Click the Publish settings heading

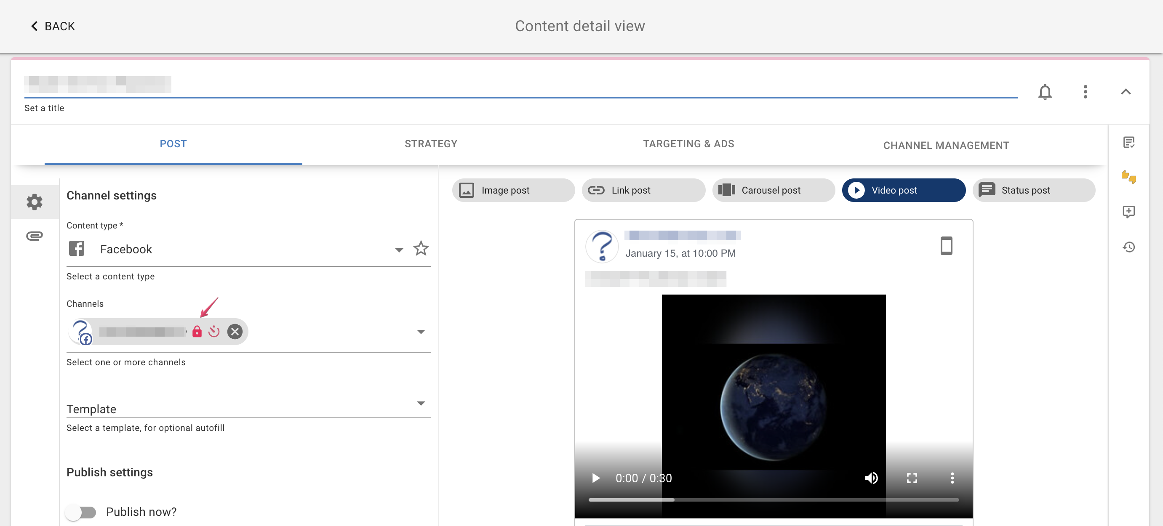pos(110,472)
